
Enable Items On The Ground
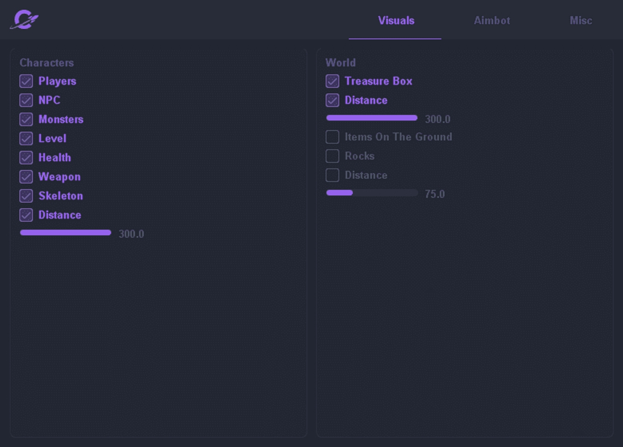click(332, 137)
